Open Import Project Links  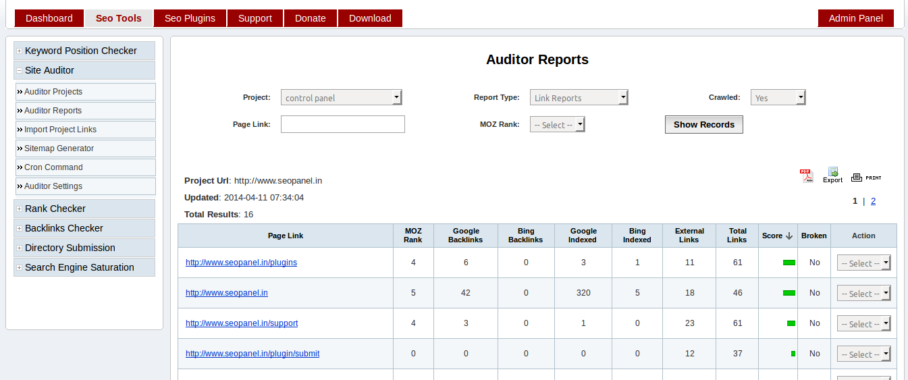86,130
